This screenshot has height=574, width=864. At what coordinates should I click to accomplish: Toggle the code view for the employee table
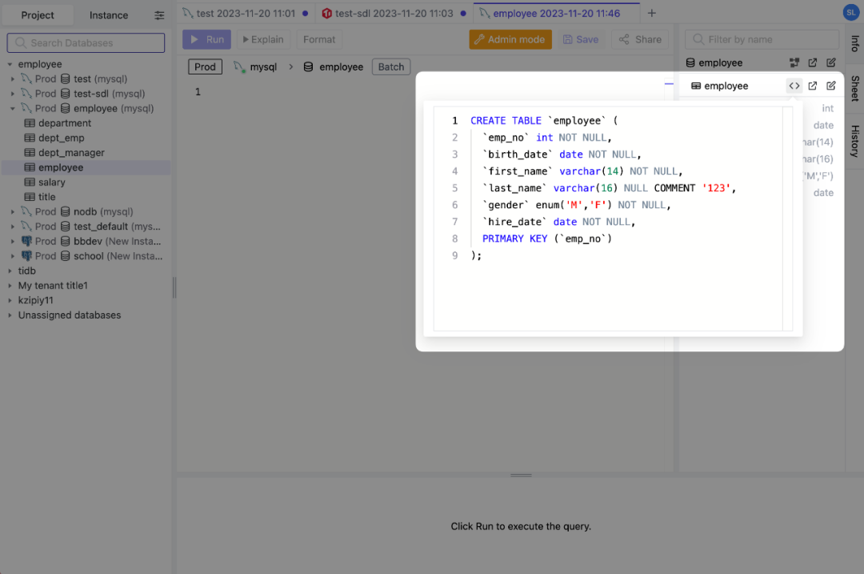(794, 86)
